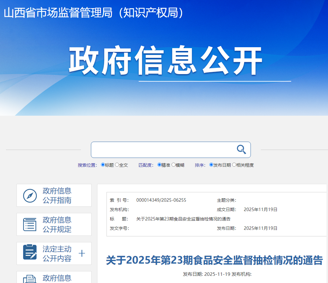328x283 pixels.
Task: Open the 政府信息公开规定 sidebar link
Action: click(57, 225)
